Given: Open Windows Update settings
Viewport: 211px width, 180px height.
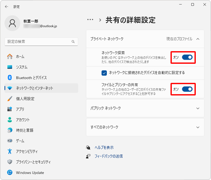Looking at the screenshot, I should (41, 172).
